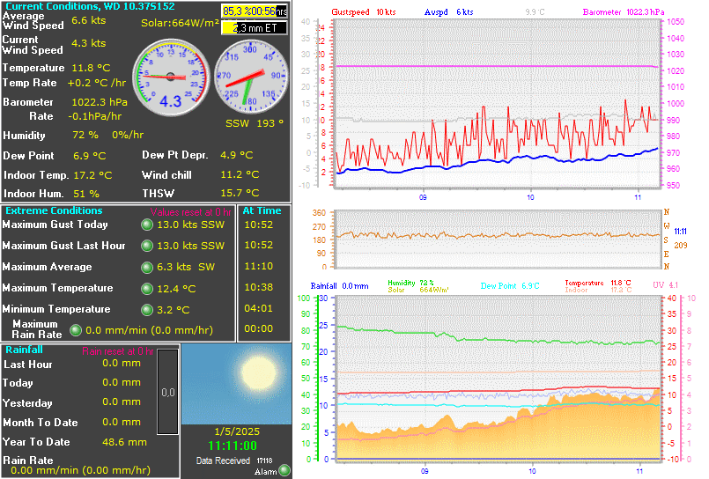Select the Rainfall section header
Viewport: 709px width, 479px height.
(24, 350)
